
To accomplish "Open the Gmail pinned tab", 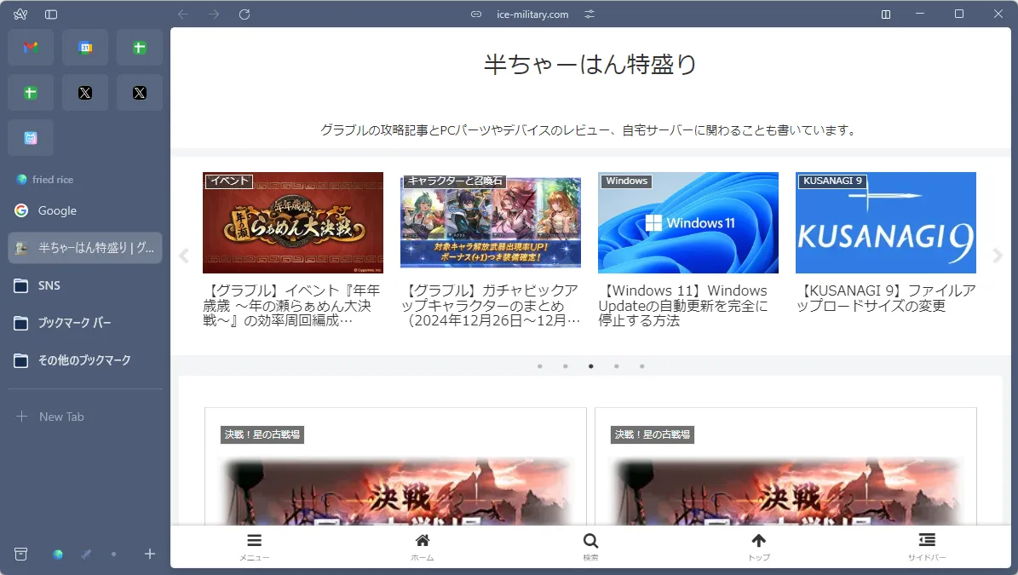I will pos(31,48).
